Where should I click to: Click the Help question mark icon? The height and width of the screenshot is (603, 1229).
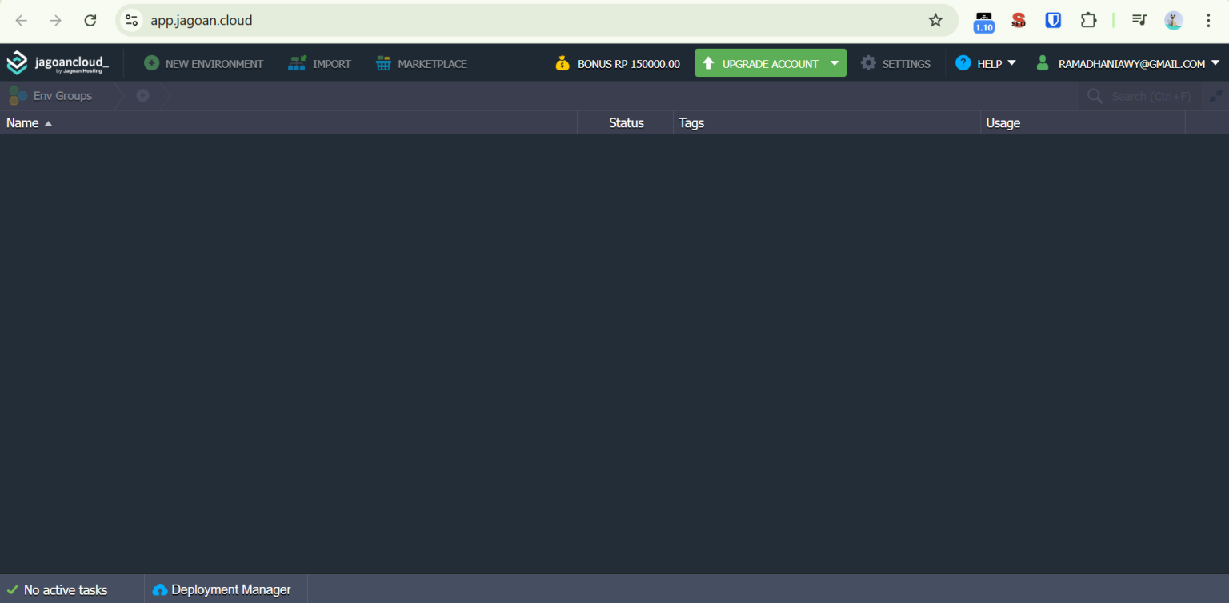(963, 62)
